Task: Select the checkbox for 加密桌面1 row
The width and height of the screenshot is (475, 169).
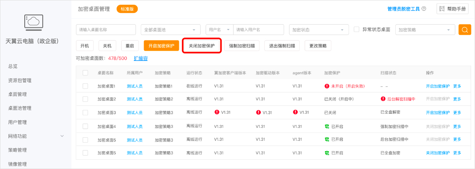Action: click(x=85, y=86)
